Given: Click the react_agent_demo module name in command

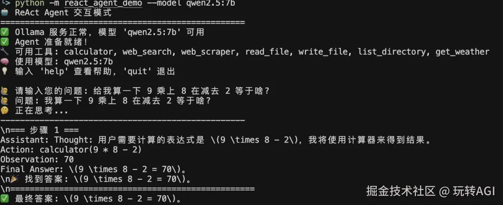Looking at the screenshot, I should click(x=103, y=4).
